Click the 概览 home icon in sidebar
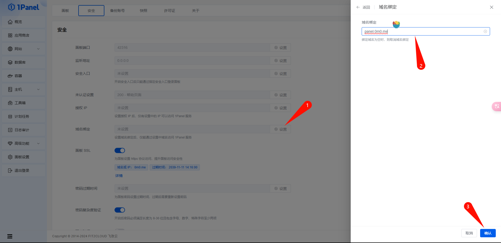The height and width of the screenshot is (243, 501). tap(10, 22)
